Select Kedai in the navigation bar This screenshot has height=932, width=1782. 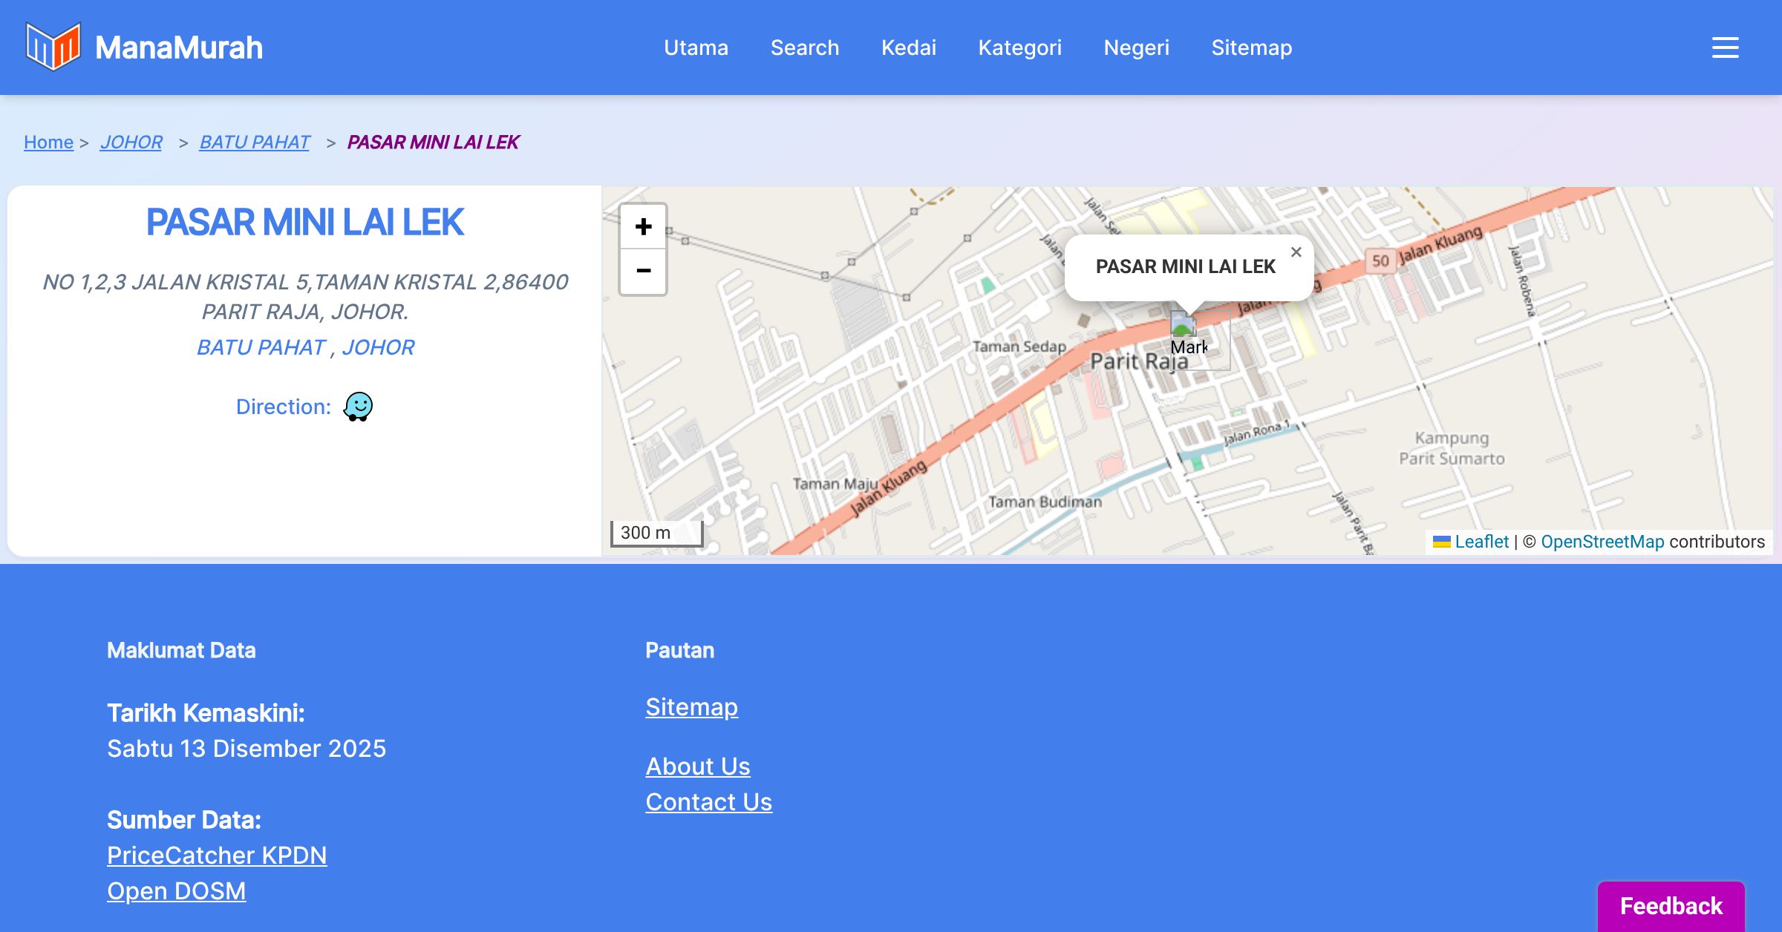908,47
